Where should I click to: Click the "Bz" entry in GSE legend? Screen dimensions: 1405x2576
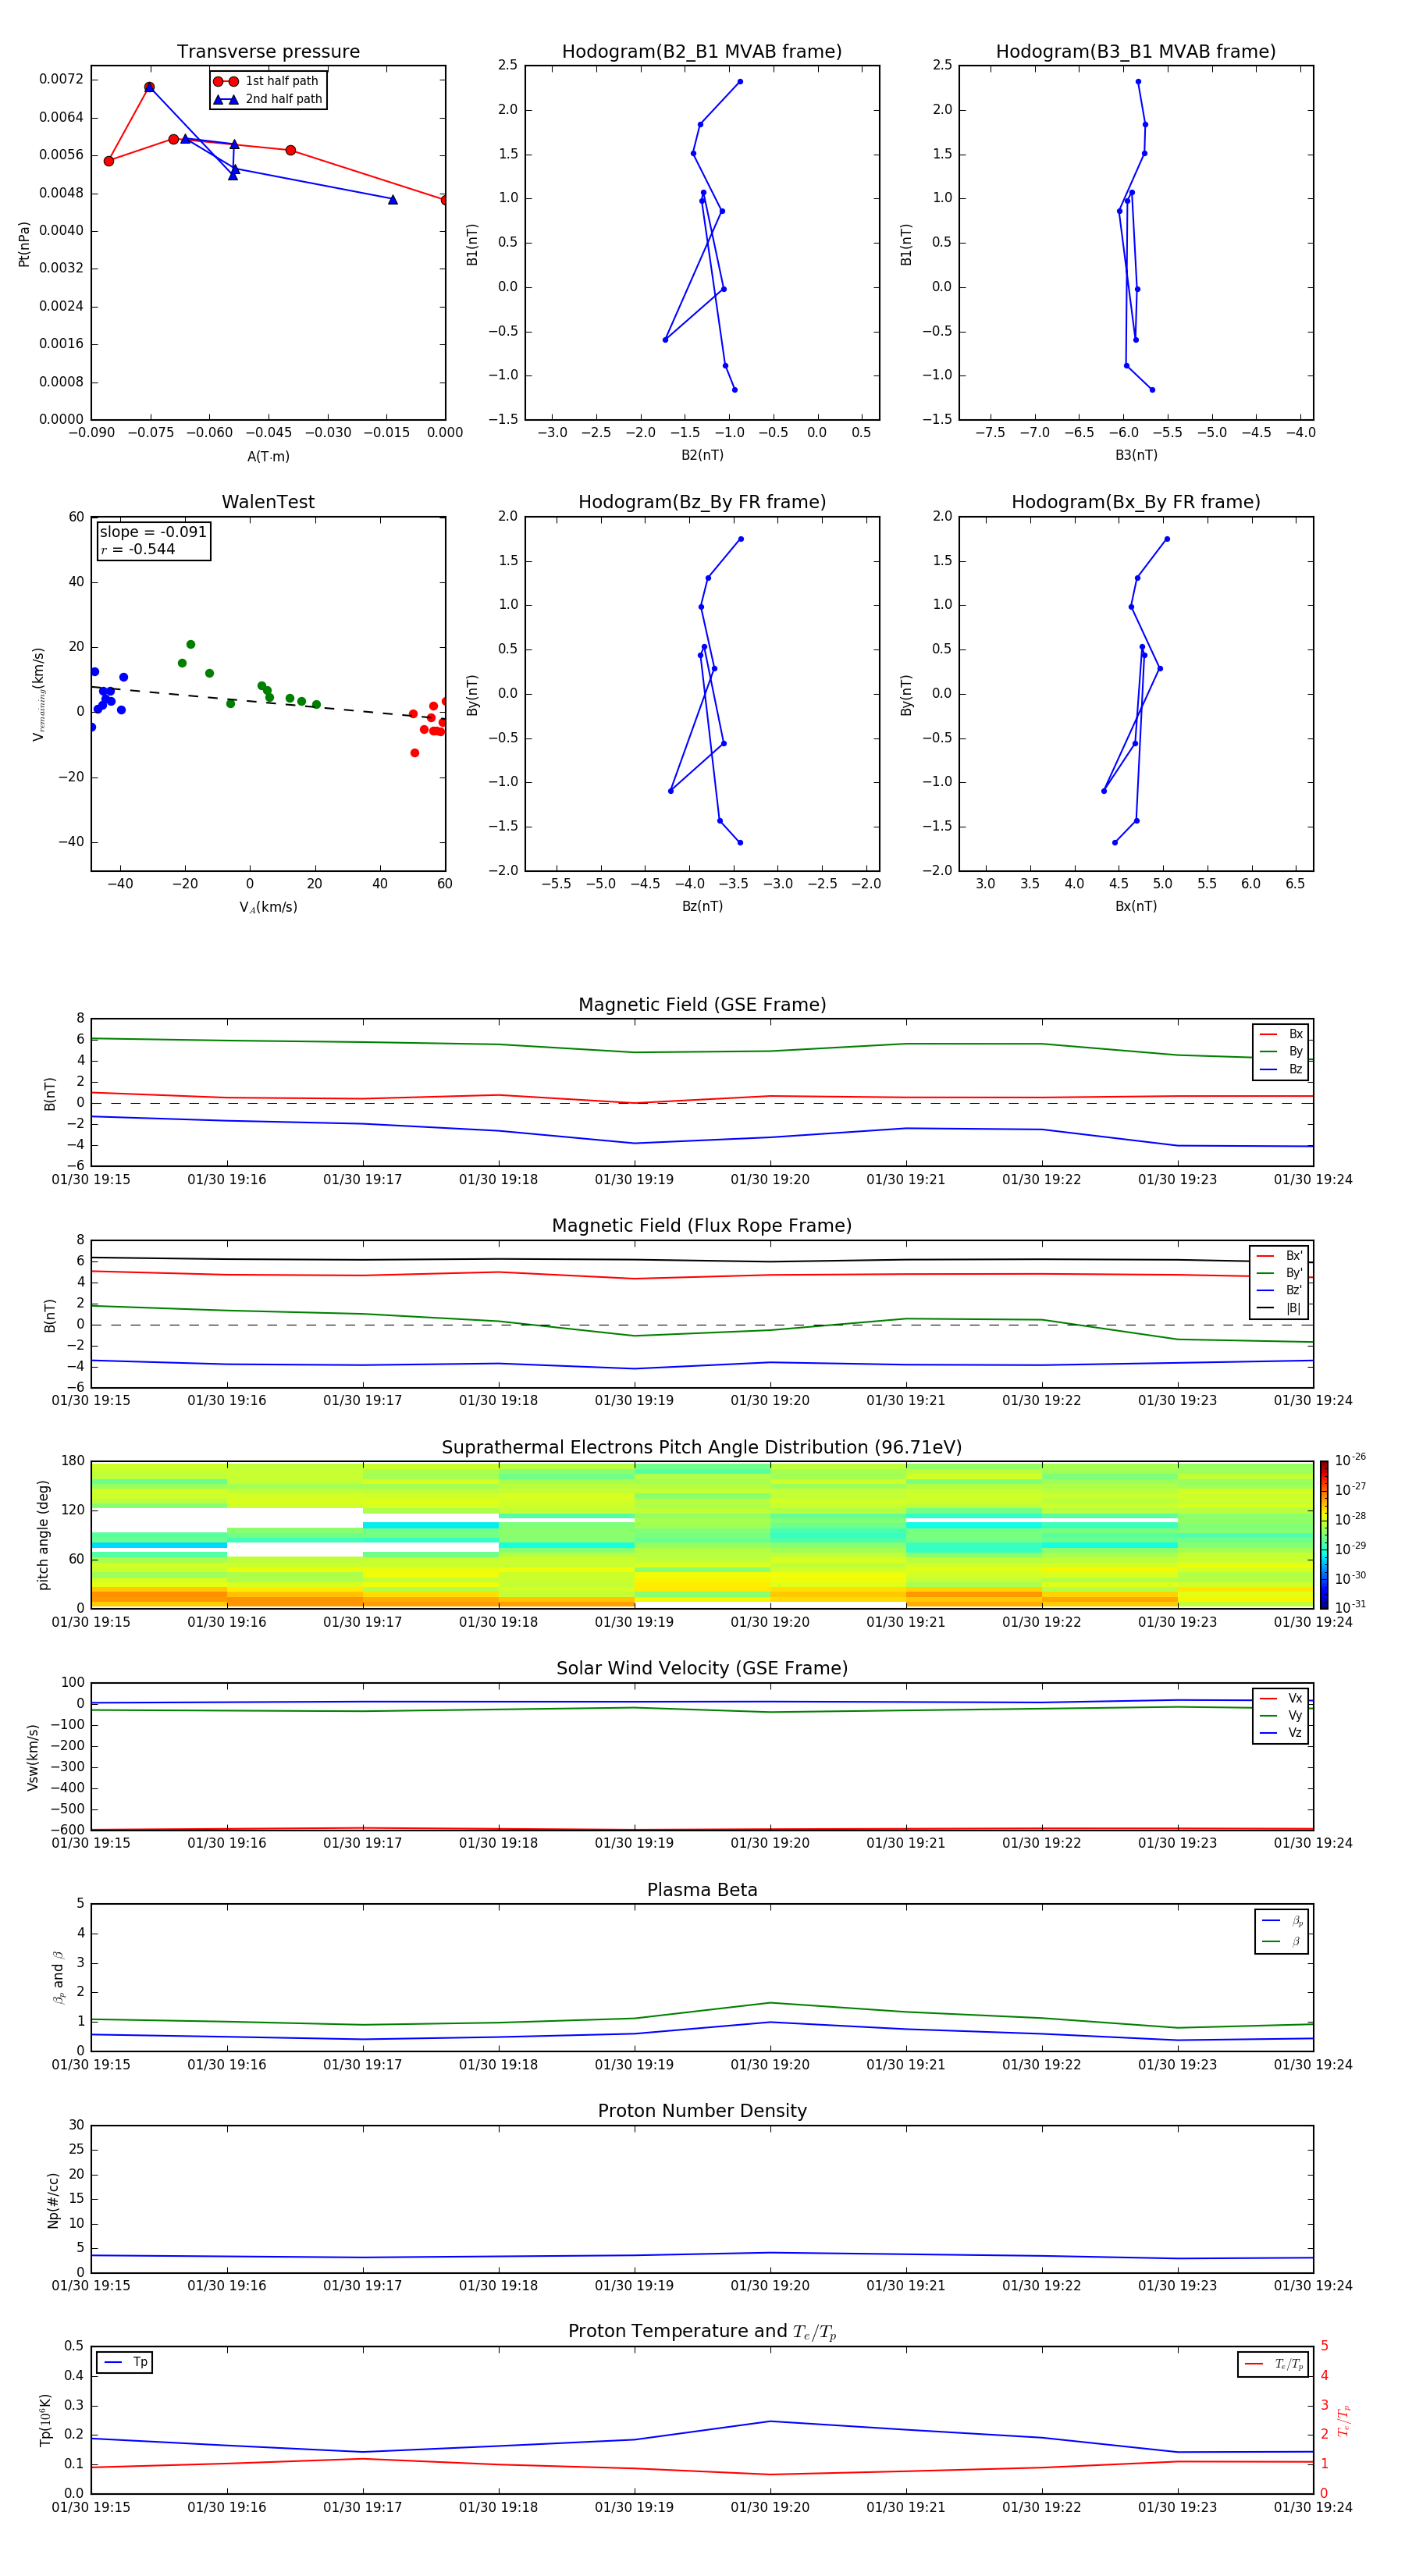point(1281,1069)
